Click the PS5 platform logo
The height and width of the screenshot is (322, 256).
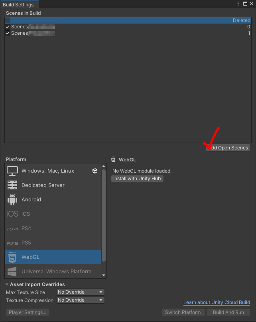tap(12, 243)
